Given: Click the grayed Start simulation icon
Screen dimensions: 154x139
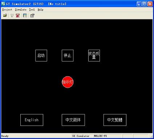Looking at the screenshot, I should click(12, 16).
